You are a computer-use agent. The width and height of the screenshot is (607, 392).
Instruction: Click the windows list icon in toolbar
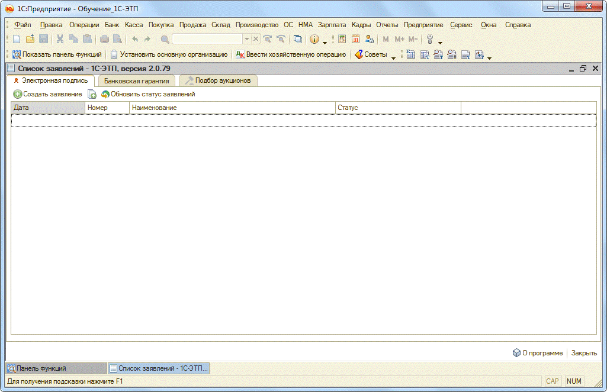[298, 39]
